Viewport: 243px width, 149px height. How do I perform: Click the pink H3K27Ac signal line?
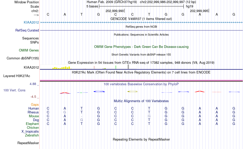pos(141,80)
